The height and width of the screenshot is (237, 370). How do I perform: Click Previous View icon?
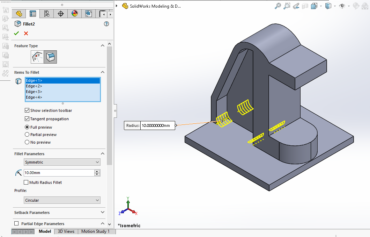(296, 6)
